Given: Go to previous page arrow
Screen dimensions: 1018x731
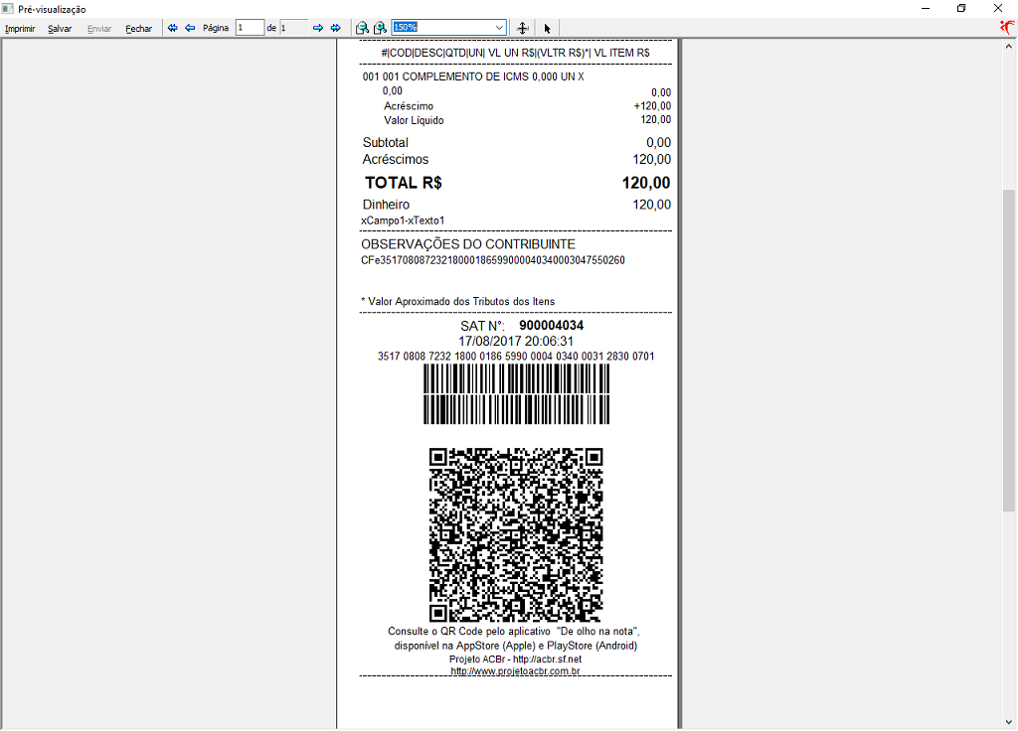Looking at the screenshot, I should coord(190,28).
